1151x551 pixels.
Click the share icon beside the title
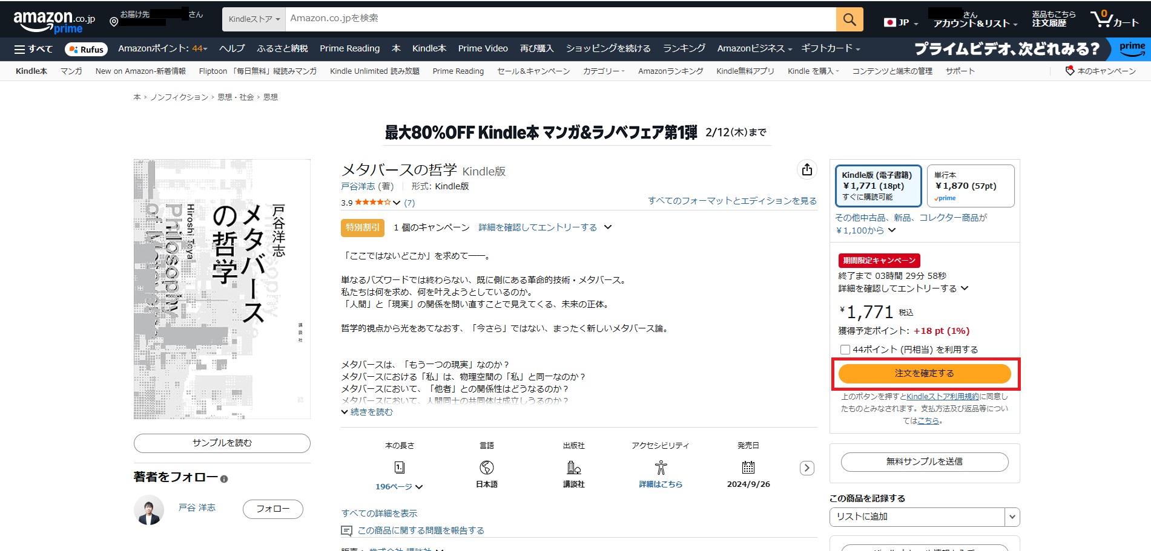(806, 170)
